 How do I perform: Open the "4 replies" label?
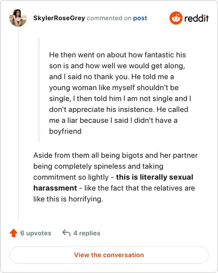pyautogui.click(x=87, y=233)
